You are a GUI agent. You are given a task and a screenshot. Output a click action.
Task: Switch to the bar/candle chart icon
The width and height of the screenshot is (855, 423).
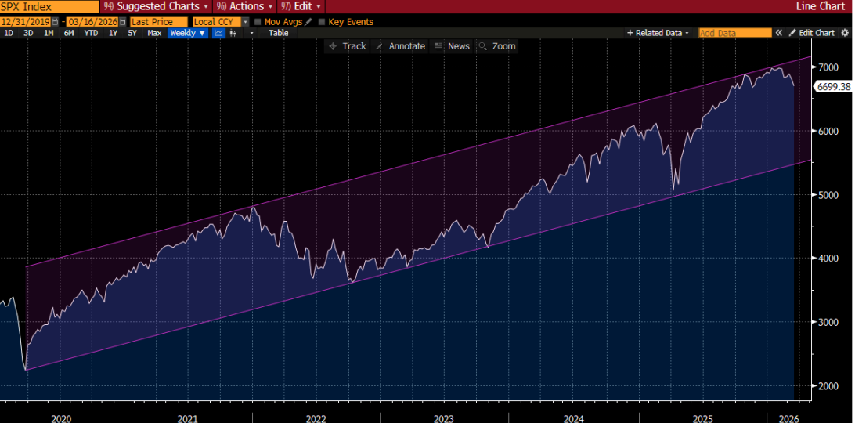click(233, 33)
